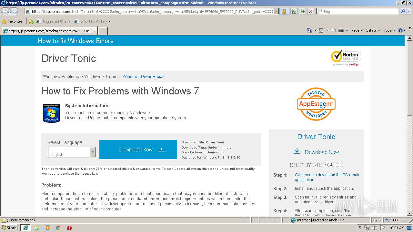Screen dimensions: 413x232
Task: Open the Print options dropdown arrow
Action: coord(347,30)
